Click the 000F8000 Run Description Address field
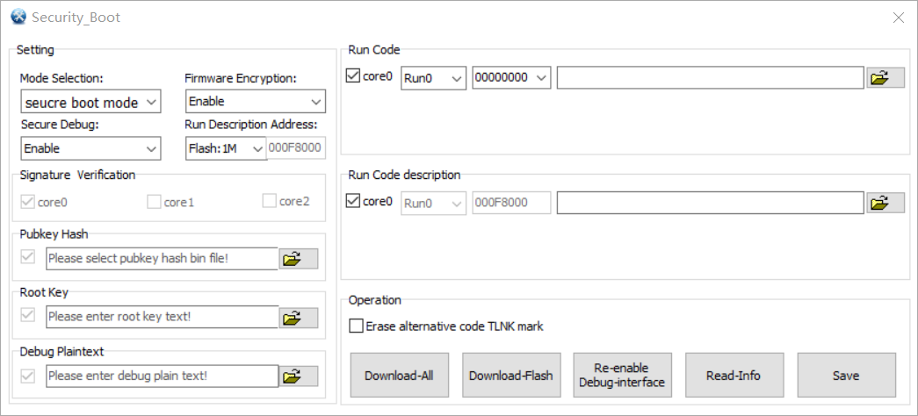This screenshot has width=918, height=416. coord(296,148)
